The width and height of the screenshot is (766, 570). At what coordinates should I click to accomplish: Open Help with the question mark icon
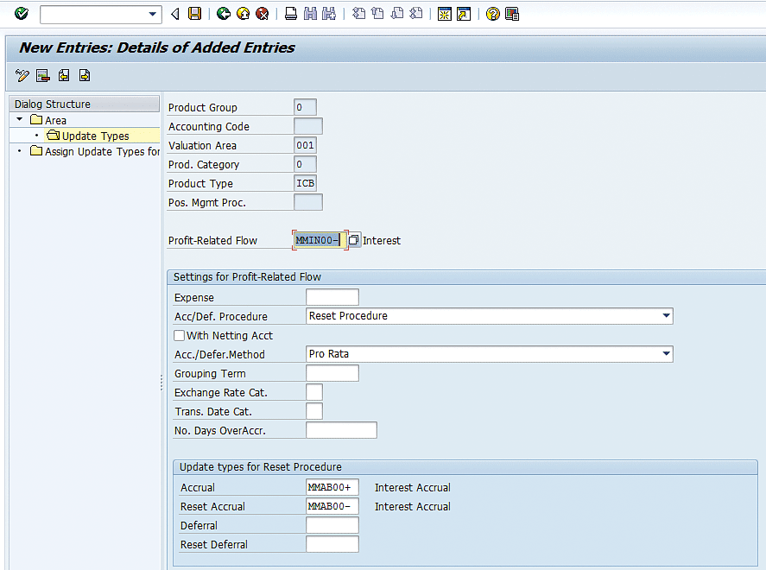click(493, 14)
